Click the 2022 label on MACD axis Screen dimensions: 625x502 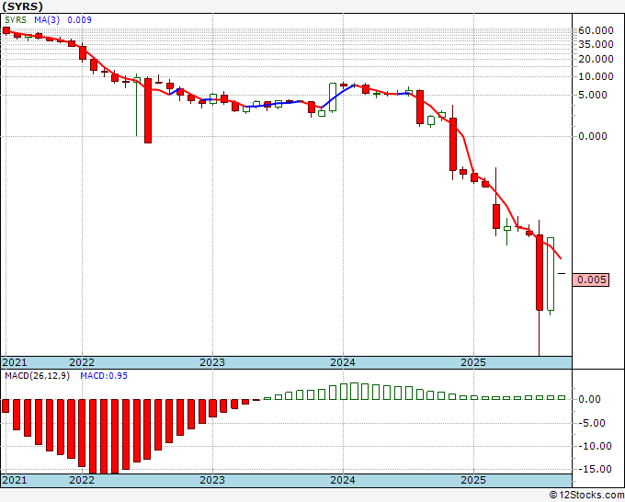[x=82, y=480]
